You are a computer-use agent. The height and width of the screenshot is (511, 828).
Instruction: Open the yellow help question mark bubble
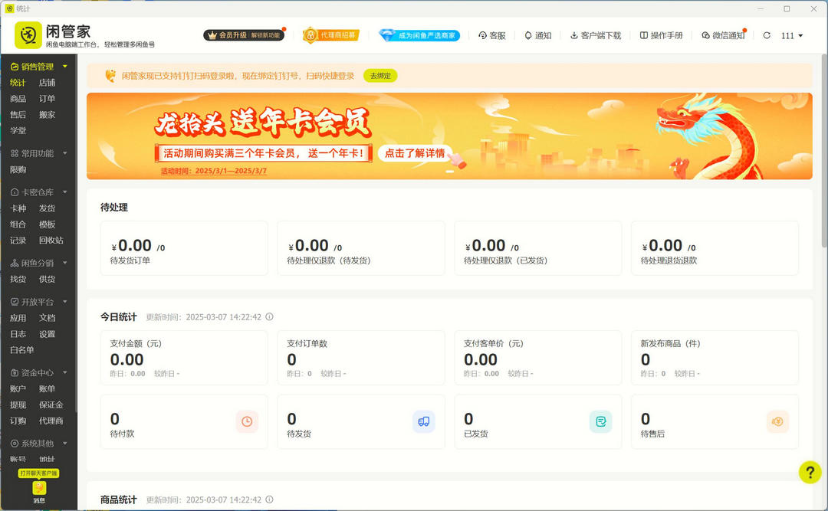pyautogui.click(x=810, y=473)
